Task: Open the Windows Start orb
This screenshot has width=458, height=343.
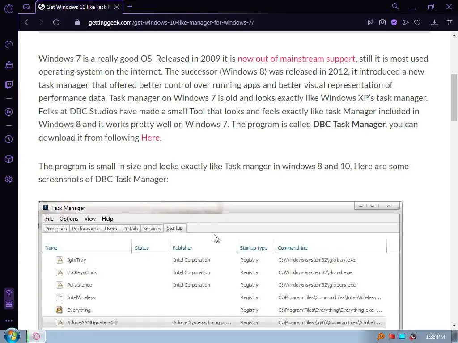Action: click(11, 336)
